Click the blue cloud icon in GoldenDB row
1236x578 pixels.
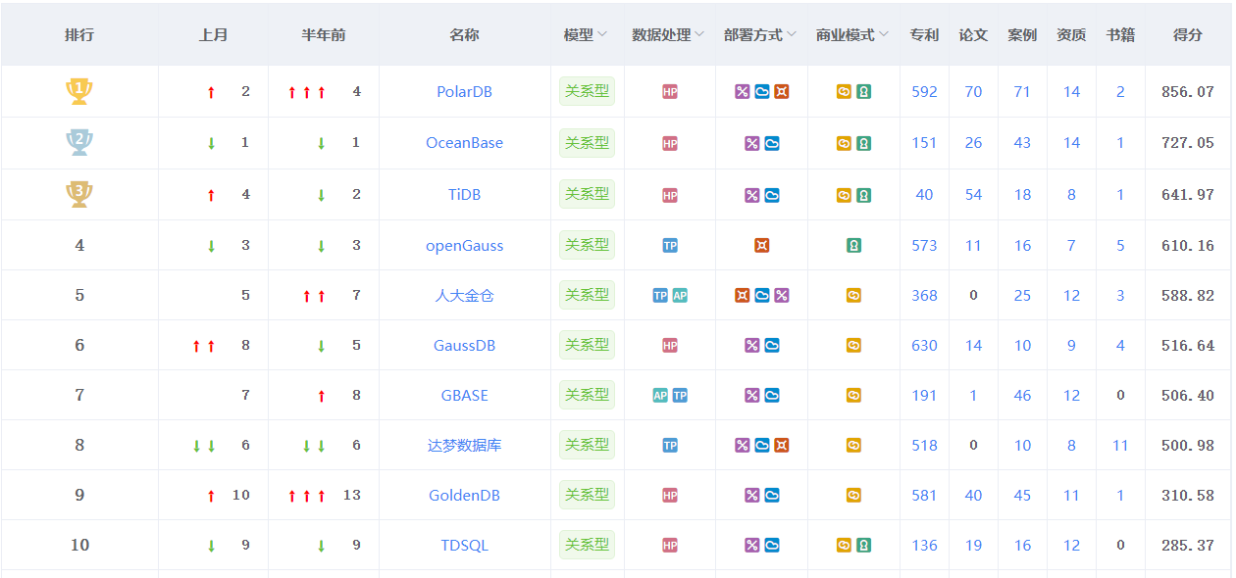772,496
